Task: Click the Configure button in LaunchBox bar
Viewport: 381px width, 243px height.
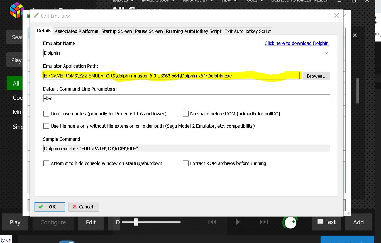Action: coord(53,222)
